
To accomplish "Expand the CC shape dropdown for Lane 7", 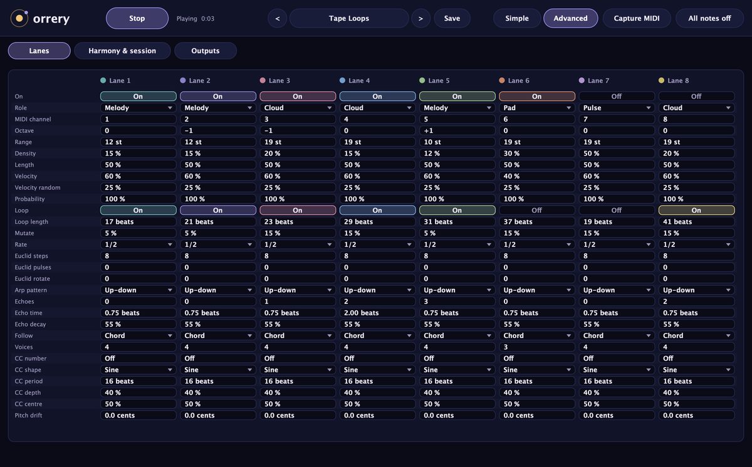I will [617, 370].
